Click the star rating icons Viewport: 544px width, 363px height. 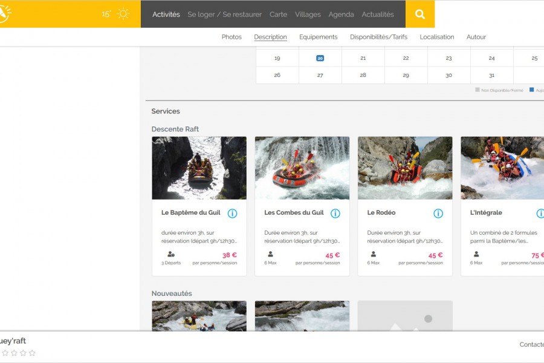[x=18, y=353]
